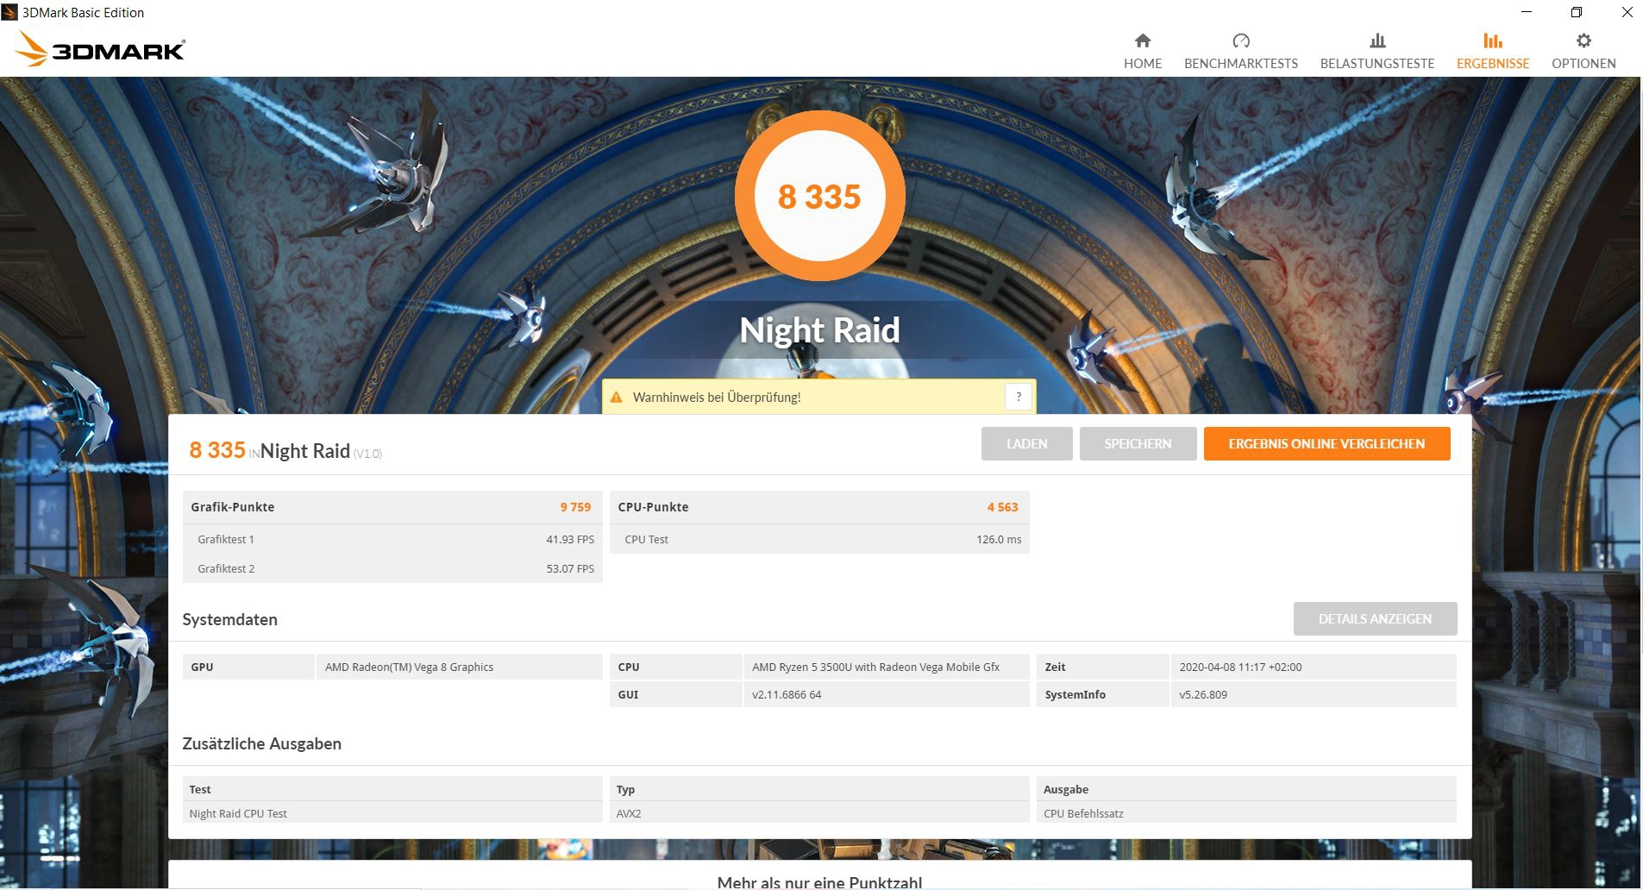Viewport: 1643px width, 890px height.
Task: Click the Grafik-Punkte score 9 759
Action: tap(575, 507)
